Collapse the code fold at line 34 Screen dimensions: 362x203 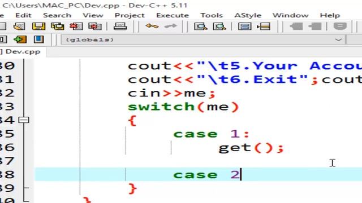24,120
